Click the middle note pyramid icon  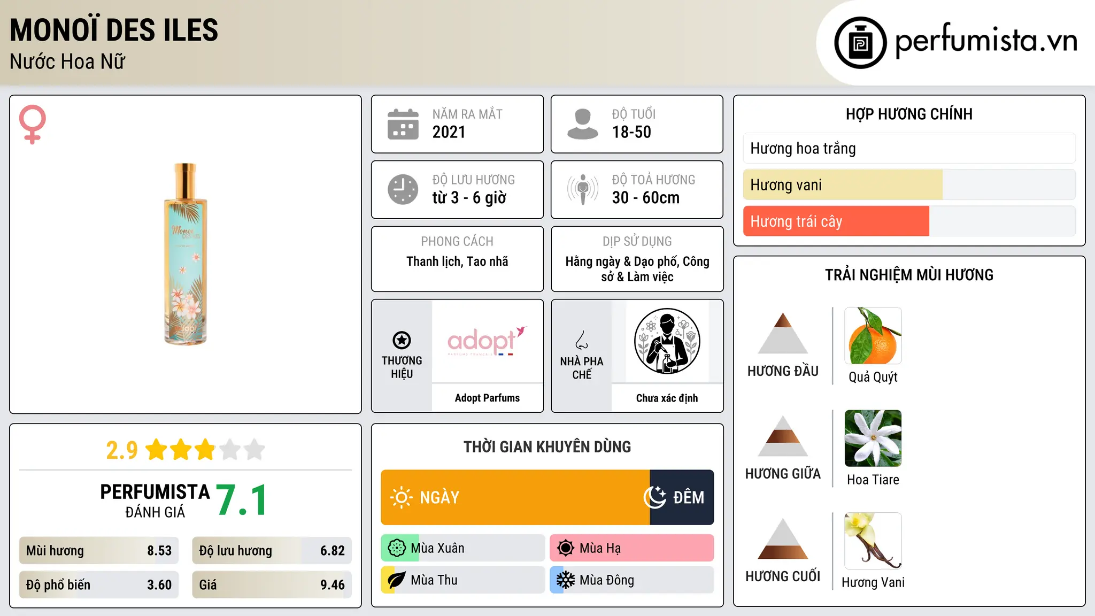pos(783,436)
